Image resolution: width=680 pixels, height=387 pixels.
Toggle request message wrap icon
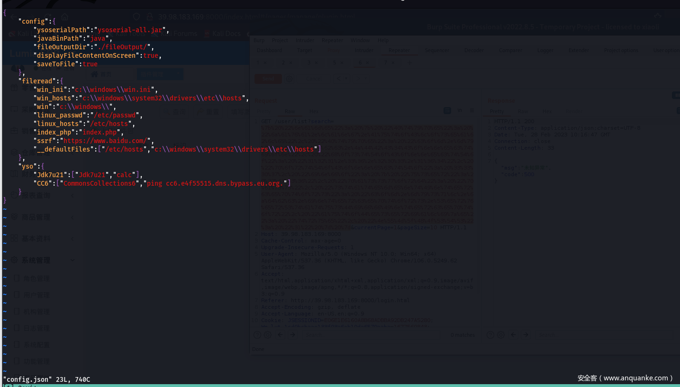click(447, 110)
